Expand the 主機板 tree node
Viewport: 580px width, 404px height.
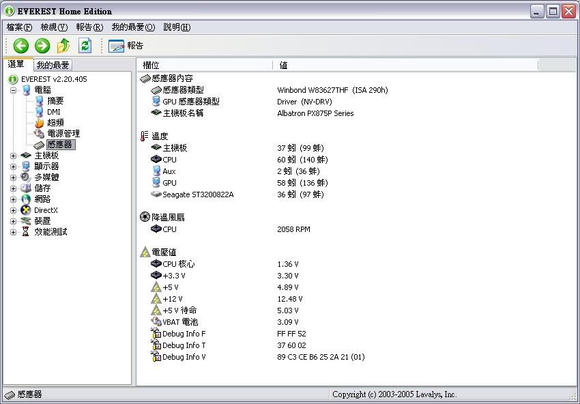pos(14,156)
